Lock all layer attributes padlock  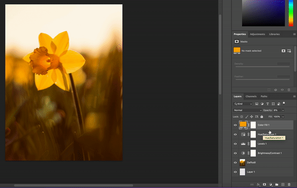coord(261,117)
